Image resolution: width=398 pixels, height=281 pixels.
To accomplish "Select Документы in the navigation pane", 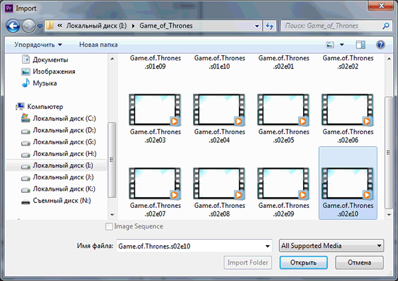I will pyautogui.click(x=45, y=60).
